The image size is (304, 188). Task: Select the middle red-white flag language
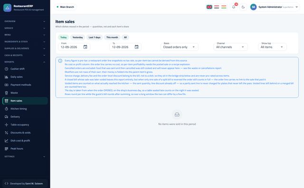(217, 7)
